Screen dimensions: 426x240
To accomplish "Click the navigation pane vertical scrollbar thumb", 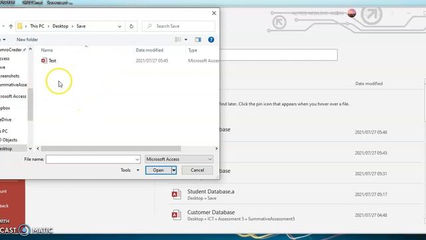I will [30, 105].
